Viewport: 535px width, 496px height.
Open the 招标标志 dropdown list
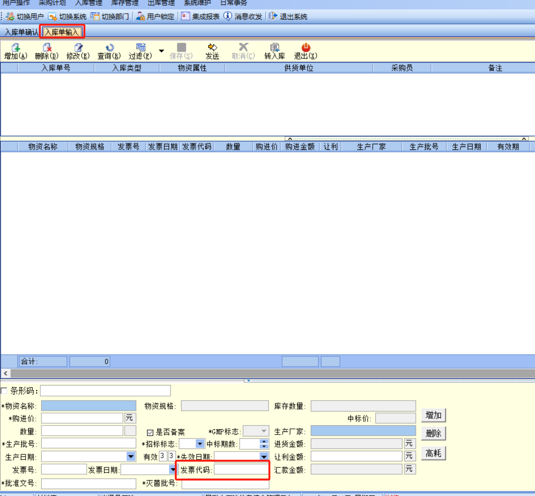click(x=200, y=444)
